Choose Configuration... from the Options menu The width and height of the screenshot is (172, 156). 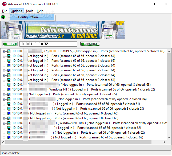tap(32, 17)
